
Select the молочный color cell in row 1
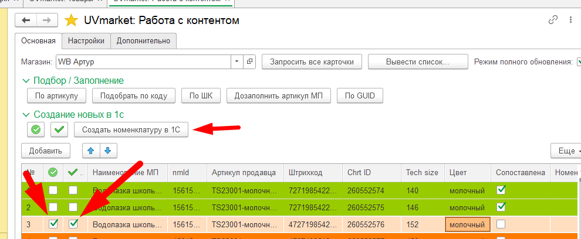pyautogui.click(x=468, y=191)
